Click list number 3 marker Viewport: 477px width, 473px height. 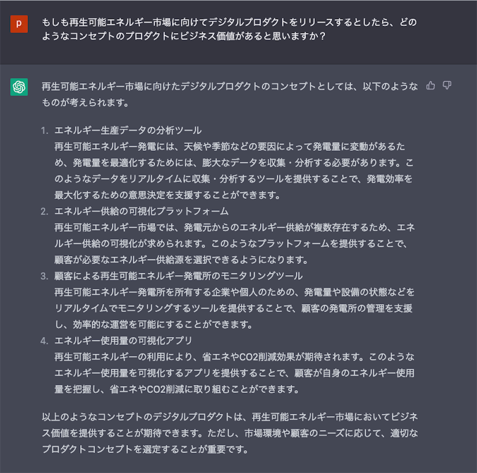44,277
